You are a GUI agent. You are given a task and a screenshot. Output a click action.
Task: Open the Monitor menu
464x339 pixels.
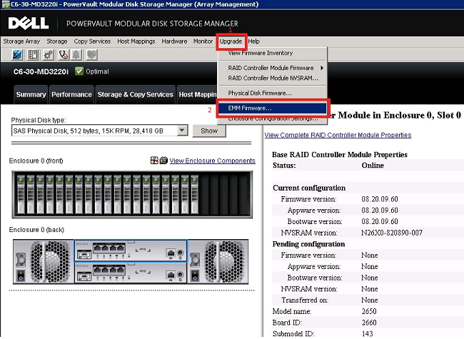pyautogui.click(x=203, y=41)
